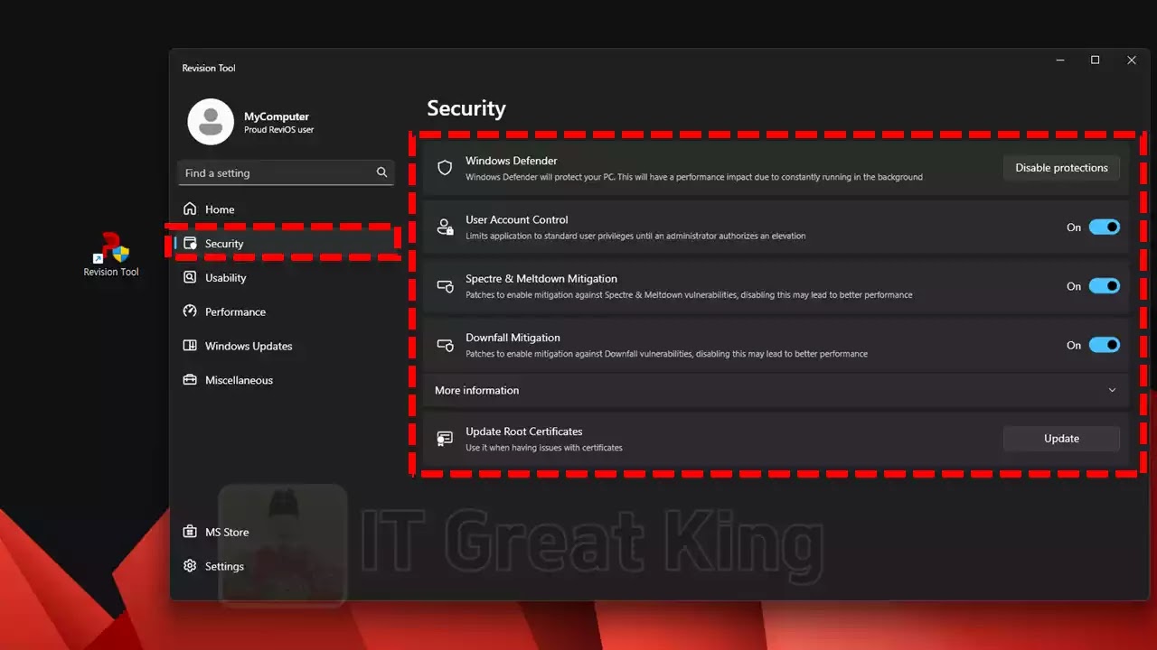Click the Spectre & Meltdown Mitigation icon
The width and height of the screenshot is (1157, 650).
445,286
